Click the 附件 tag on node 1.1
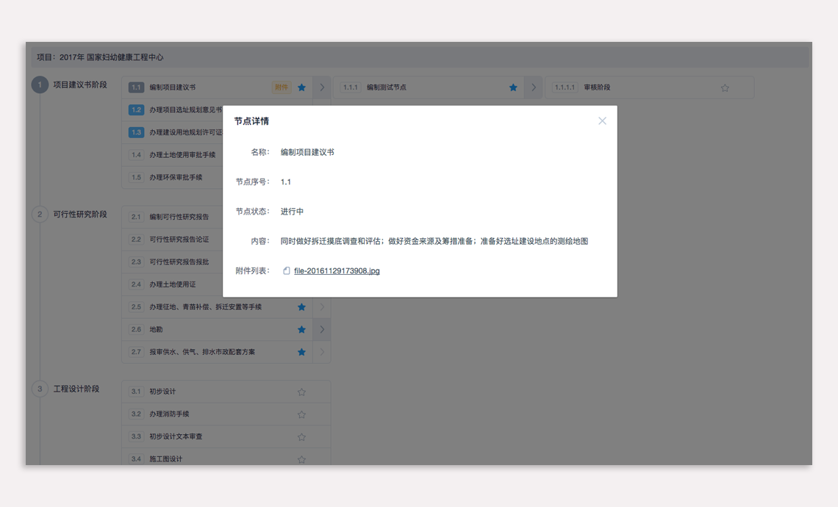 [x=281, y=87]
